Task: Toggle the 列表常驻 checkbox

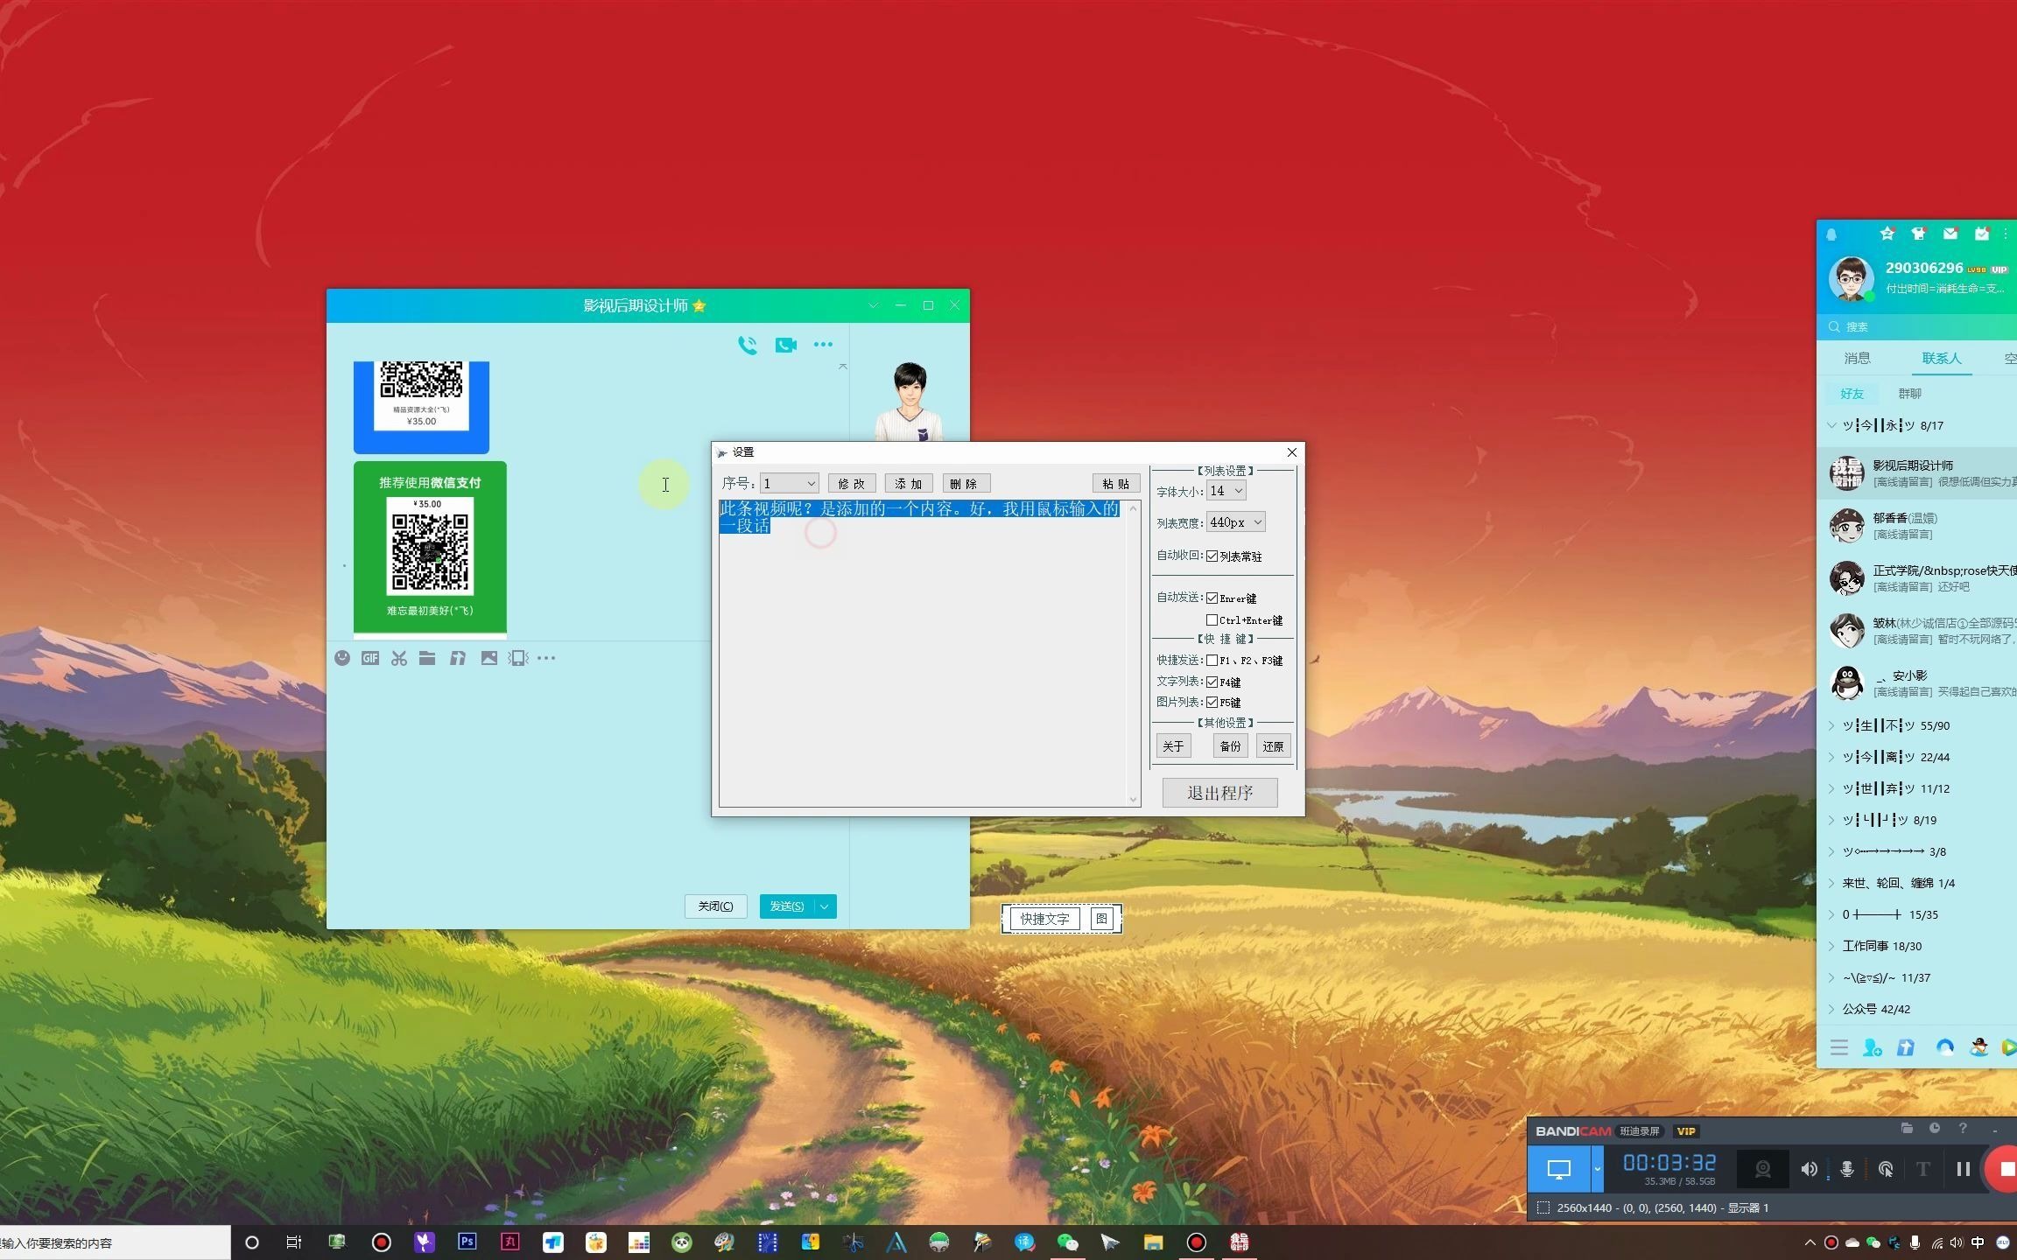Action: click(1212, 556)
